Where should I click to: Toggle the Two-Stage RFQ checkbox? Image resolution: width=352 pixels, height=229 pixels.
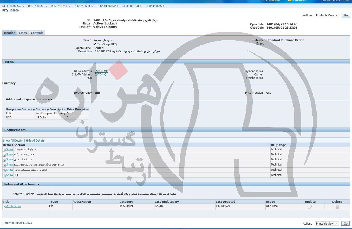click(x=95, y=44)
